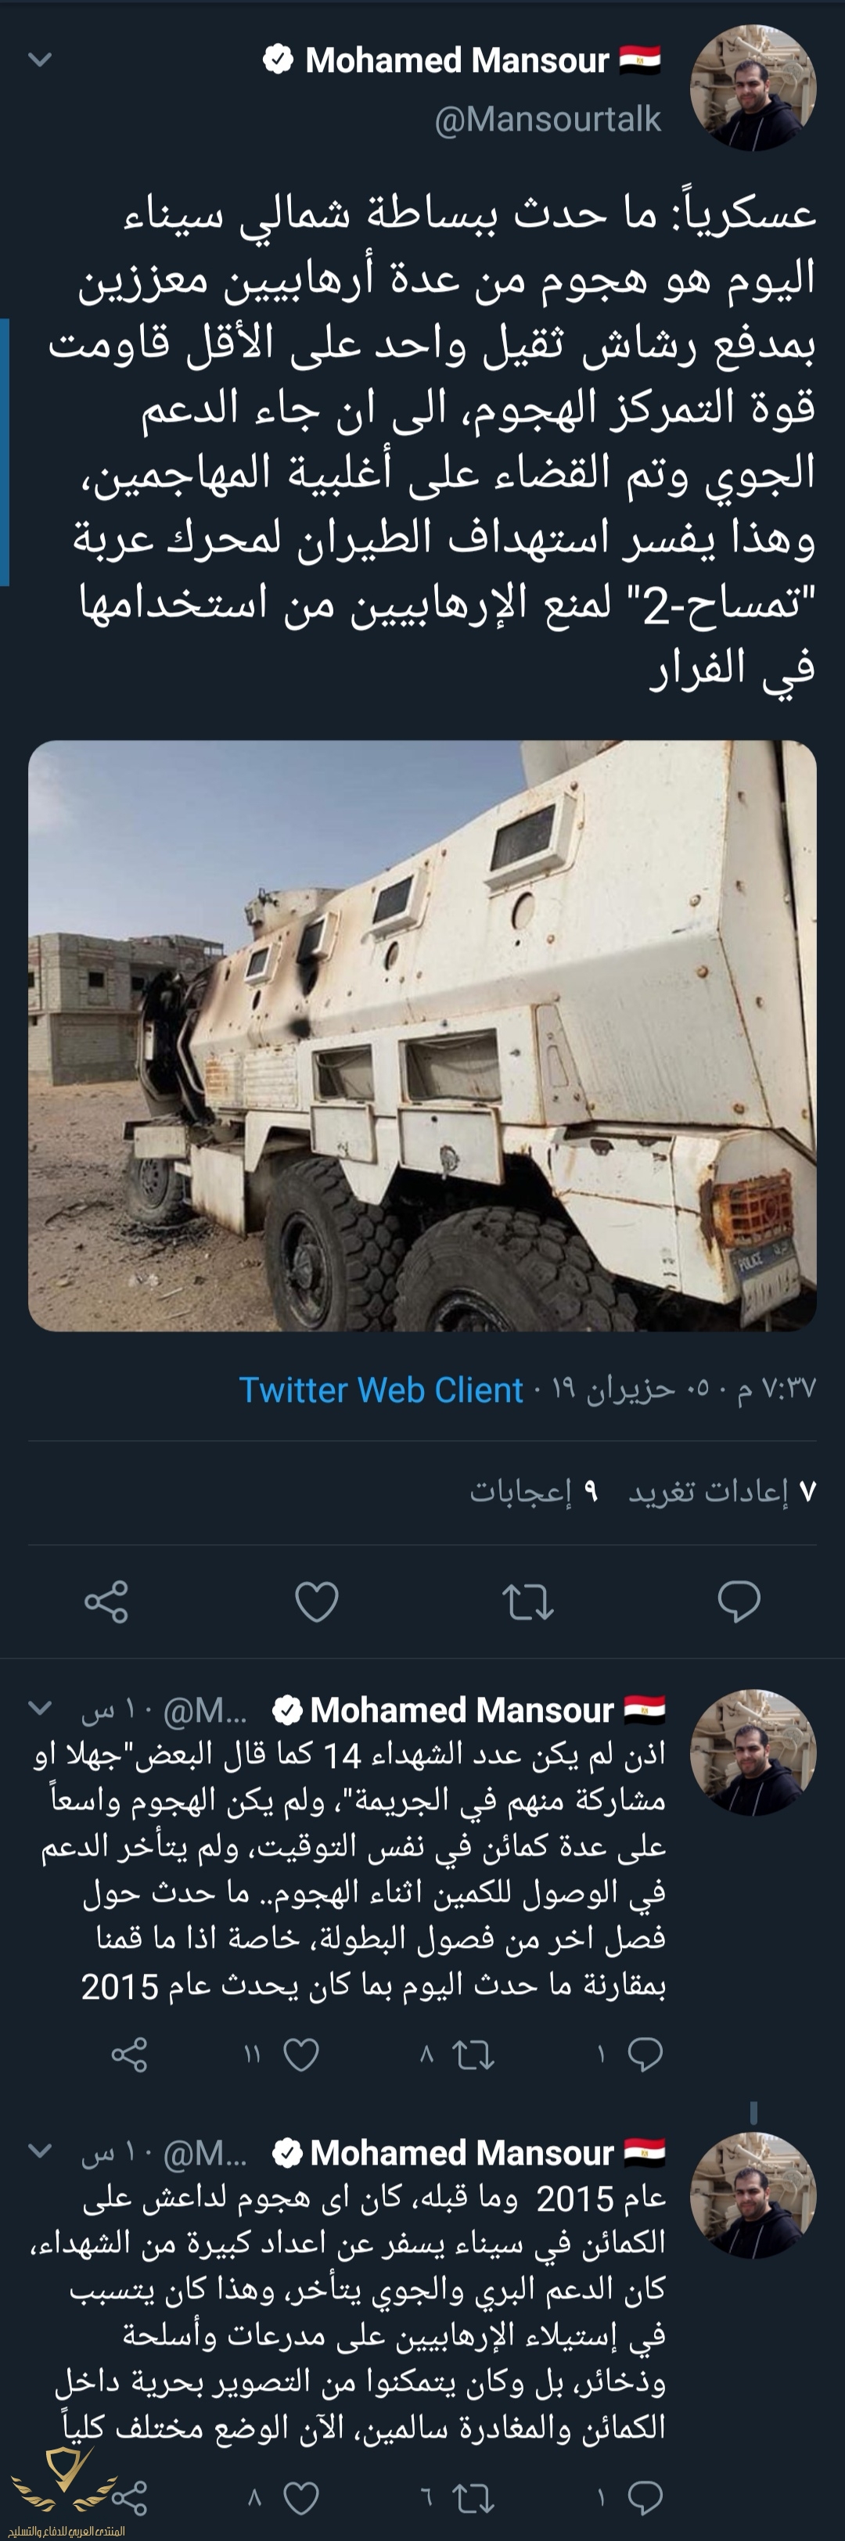This screenshot has height=2541, width=845.
Task: Retweet the last tweet with 6 retweets
Action: (473, 2500)
